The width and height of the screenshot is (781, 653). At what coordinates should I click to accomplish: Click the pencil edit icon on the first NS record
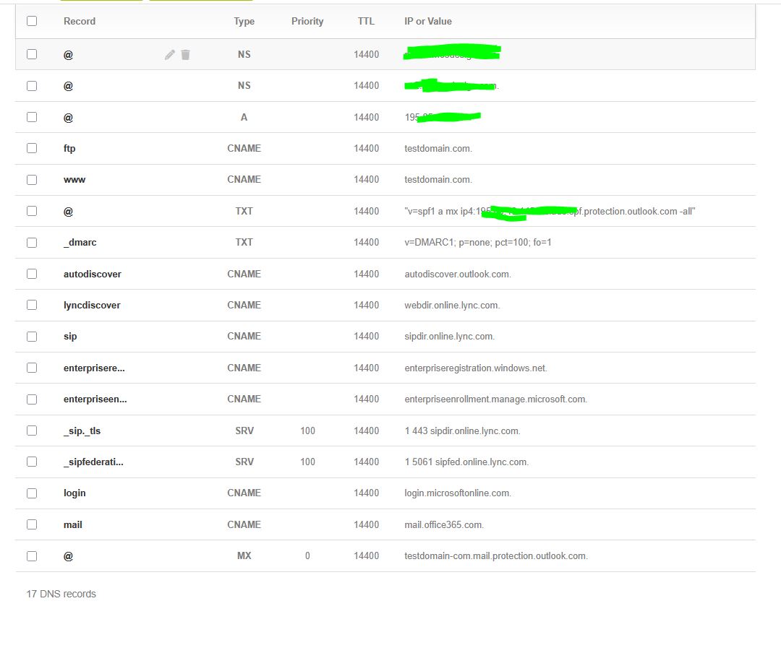[170, 54]
